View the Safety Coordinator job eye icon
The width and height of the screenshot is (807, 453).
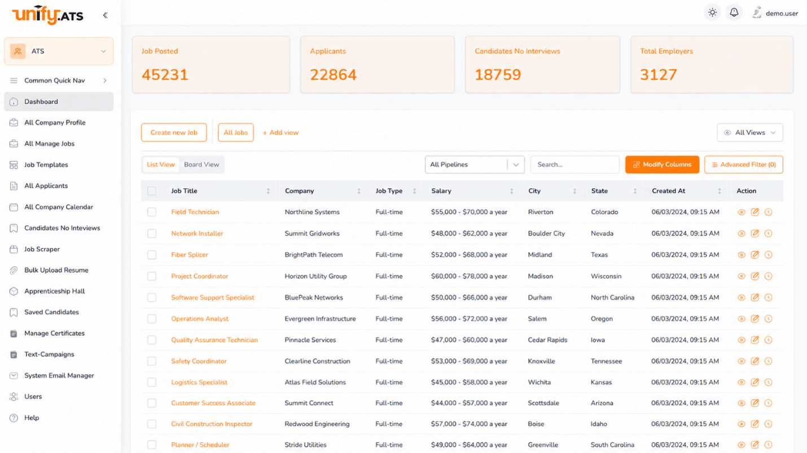coord(742,361)
